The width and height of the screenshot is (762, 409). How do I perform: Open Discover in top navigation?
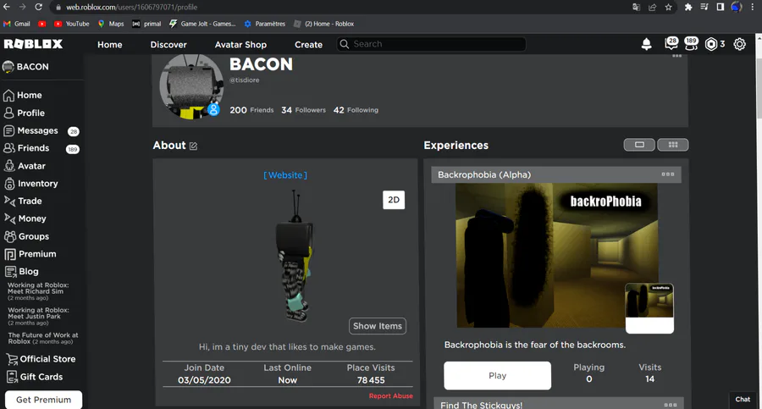point(168,45)
